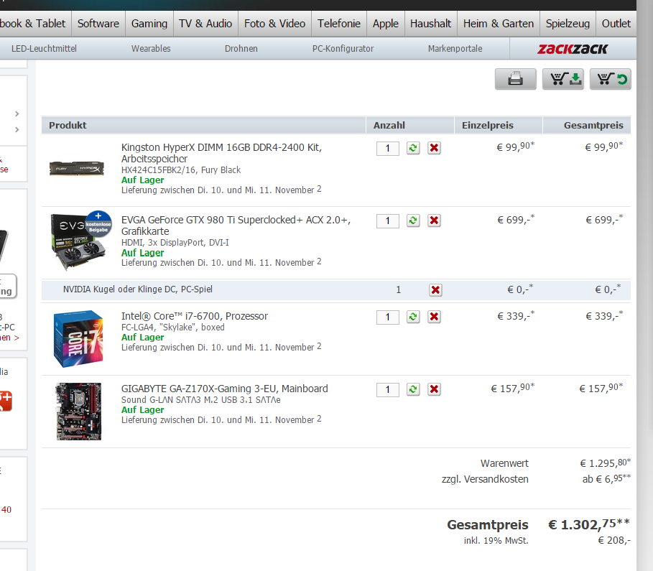Delete EVGA GeForce GTX 980 Ti item
The height and width of the screenshot is (571, 653).
434,220
